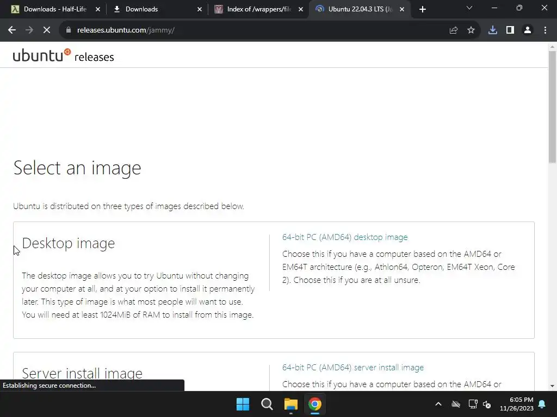Click the Server install image heading
Image resolution: width=557 pixels, height=417 pixels.
pyautogui.click(x=82, y=373)
